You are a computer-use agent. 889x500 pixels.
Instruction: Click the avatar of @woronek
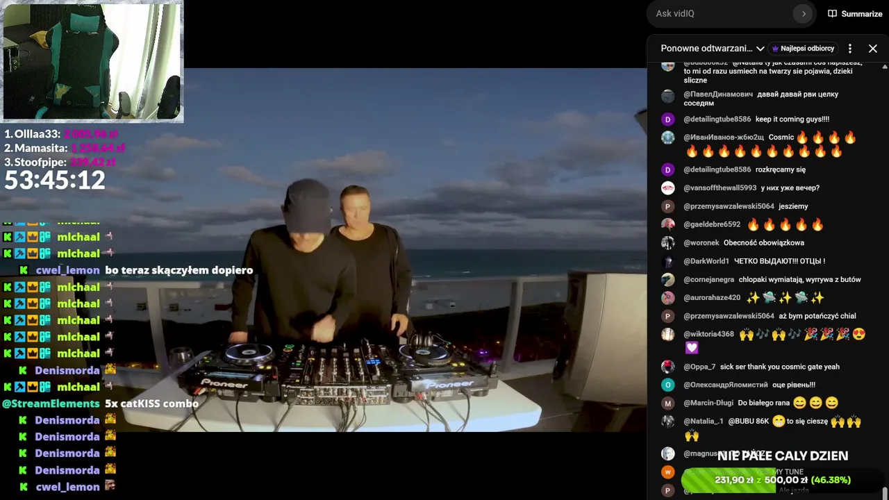[667, 243]
